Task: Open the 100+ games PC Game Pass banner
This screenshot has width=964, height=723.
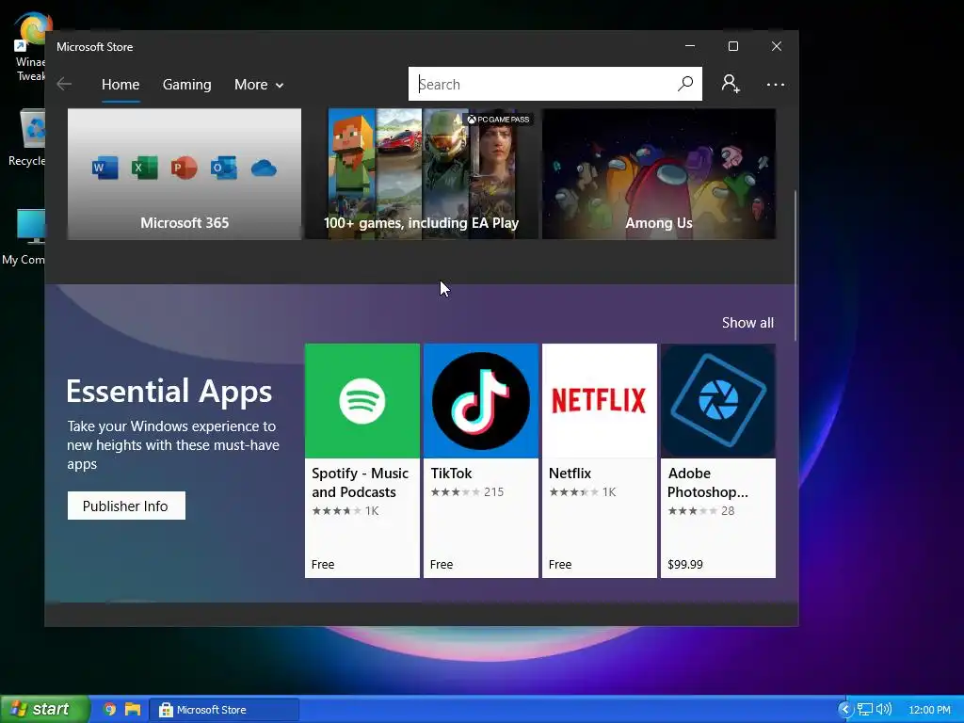Action: (421, 174)
